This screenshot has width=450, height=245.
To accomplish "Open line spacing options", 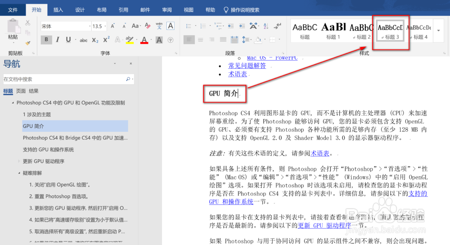I will 246,40.
